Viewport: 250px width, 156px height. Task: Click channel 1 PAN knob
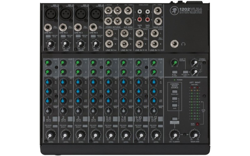coord(48,110)
